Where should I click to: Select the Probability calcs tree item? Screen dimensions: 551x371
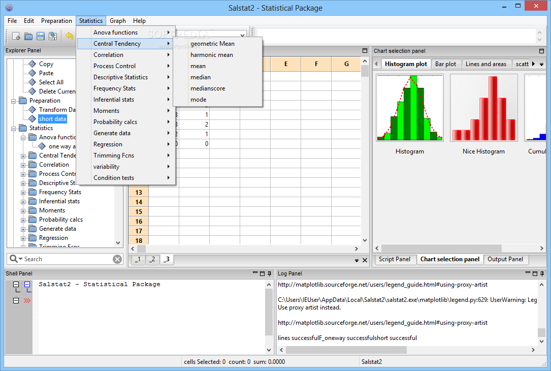61,220
